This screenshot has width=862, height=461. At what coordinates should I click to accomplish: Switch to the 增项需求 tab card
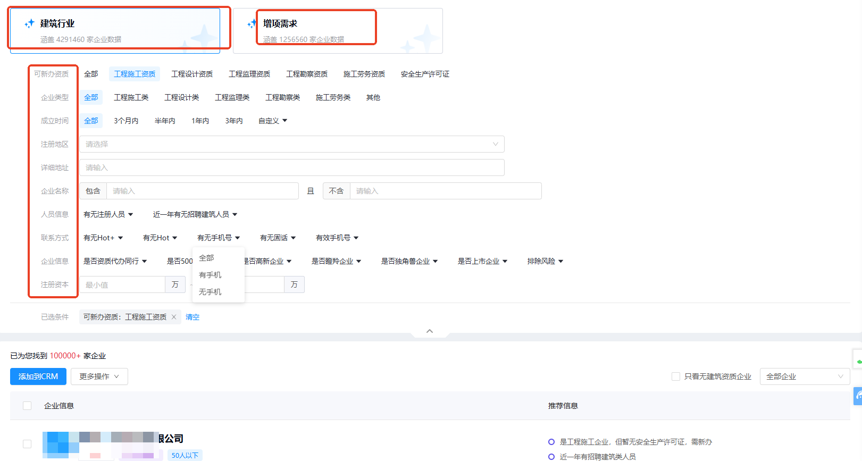coord(338,31)
